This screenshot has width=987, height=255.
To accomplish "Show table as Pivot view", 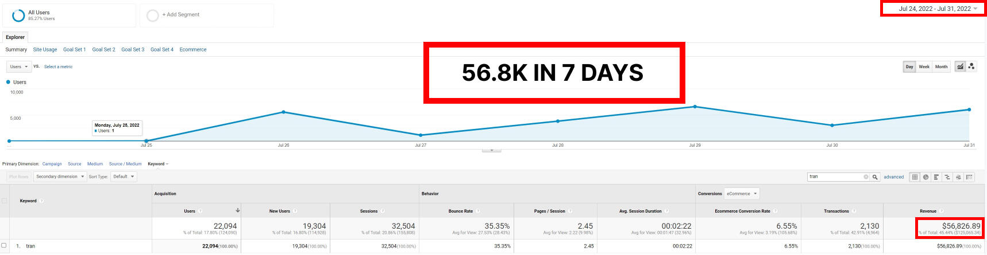I will point(969,177).
